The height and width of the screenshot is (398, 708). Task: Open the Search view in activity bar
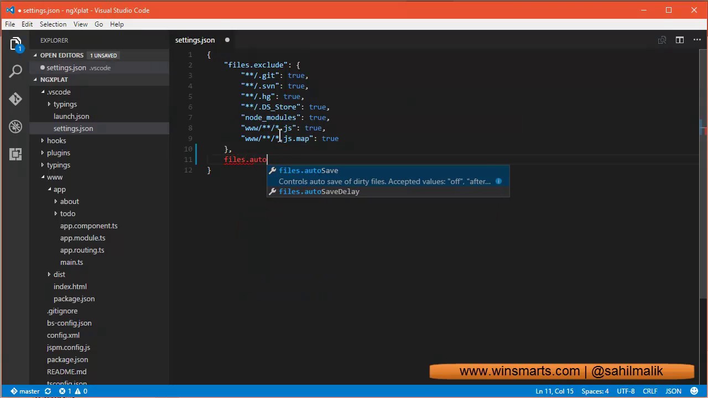coord(15,71)
